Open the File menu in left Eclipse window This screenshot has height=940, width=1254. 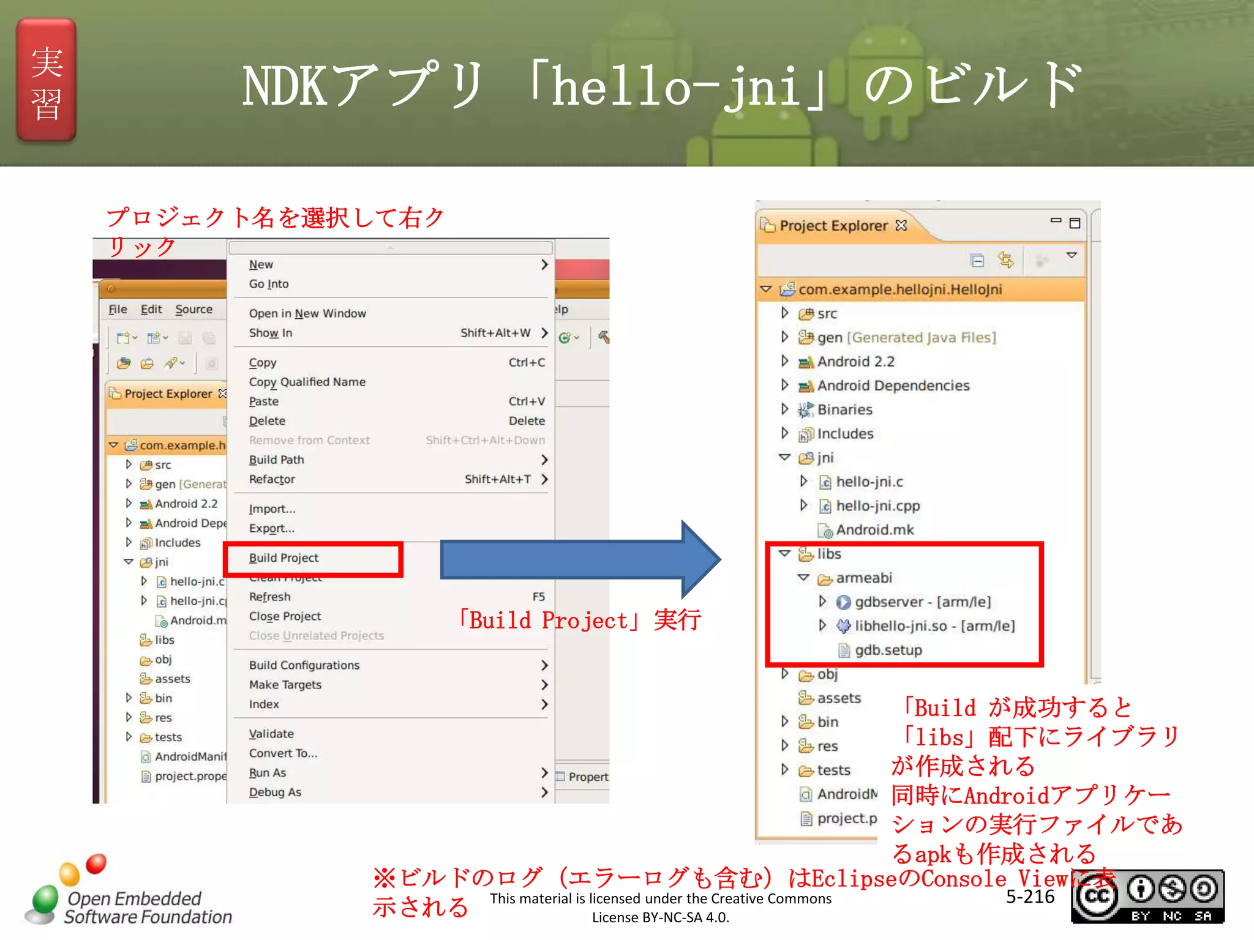(118, 309)
